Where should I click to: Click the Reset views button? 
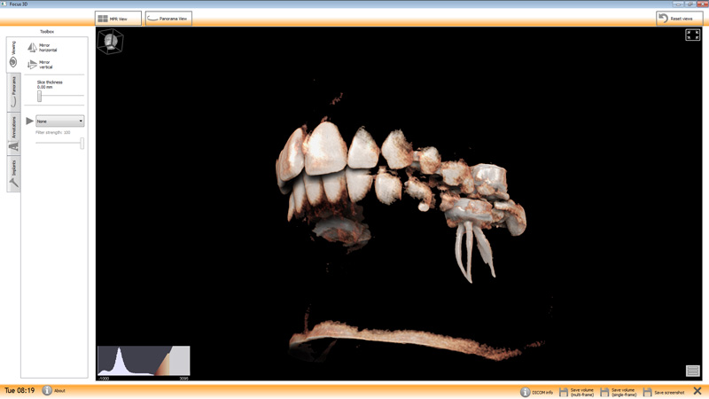(680, 19)
